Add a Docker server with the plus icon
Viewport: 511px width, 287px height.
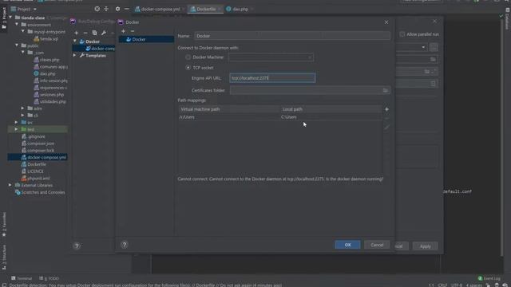123,31
